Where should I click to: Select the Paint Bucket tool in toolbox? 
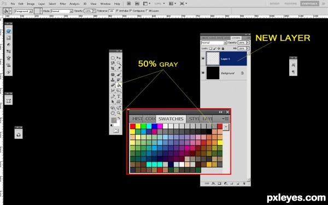[x=119, y=85]
